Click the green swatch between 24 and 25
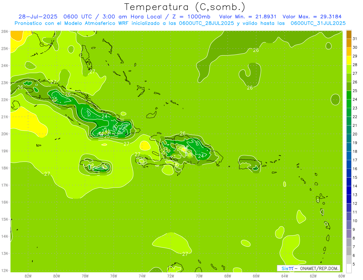 coord(349,95)
